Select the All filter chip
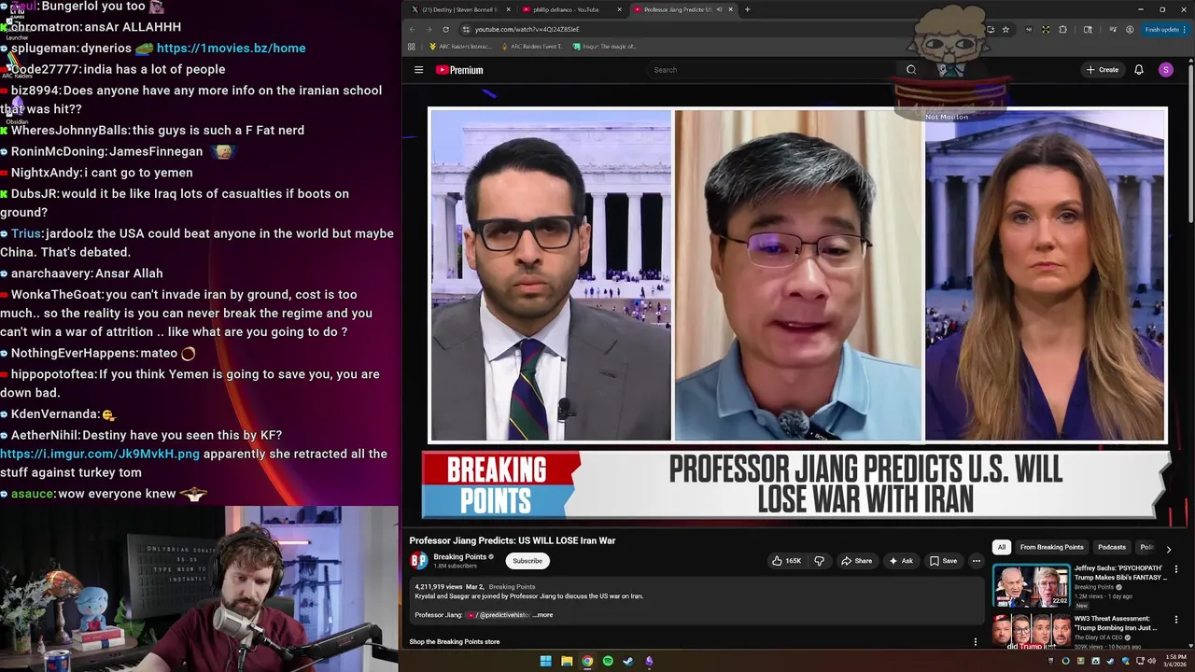This screenshot has height=672, width=1195. (x=1002, y=547)
